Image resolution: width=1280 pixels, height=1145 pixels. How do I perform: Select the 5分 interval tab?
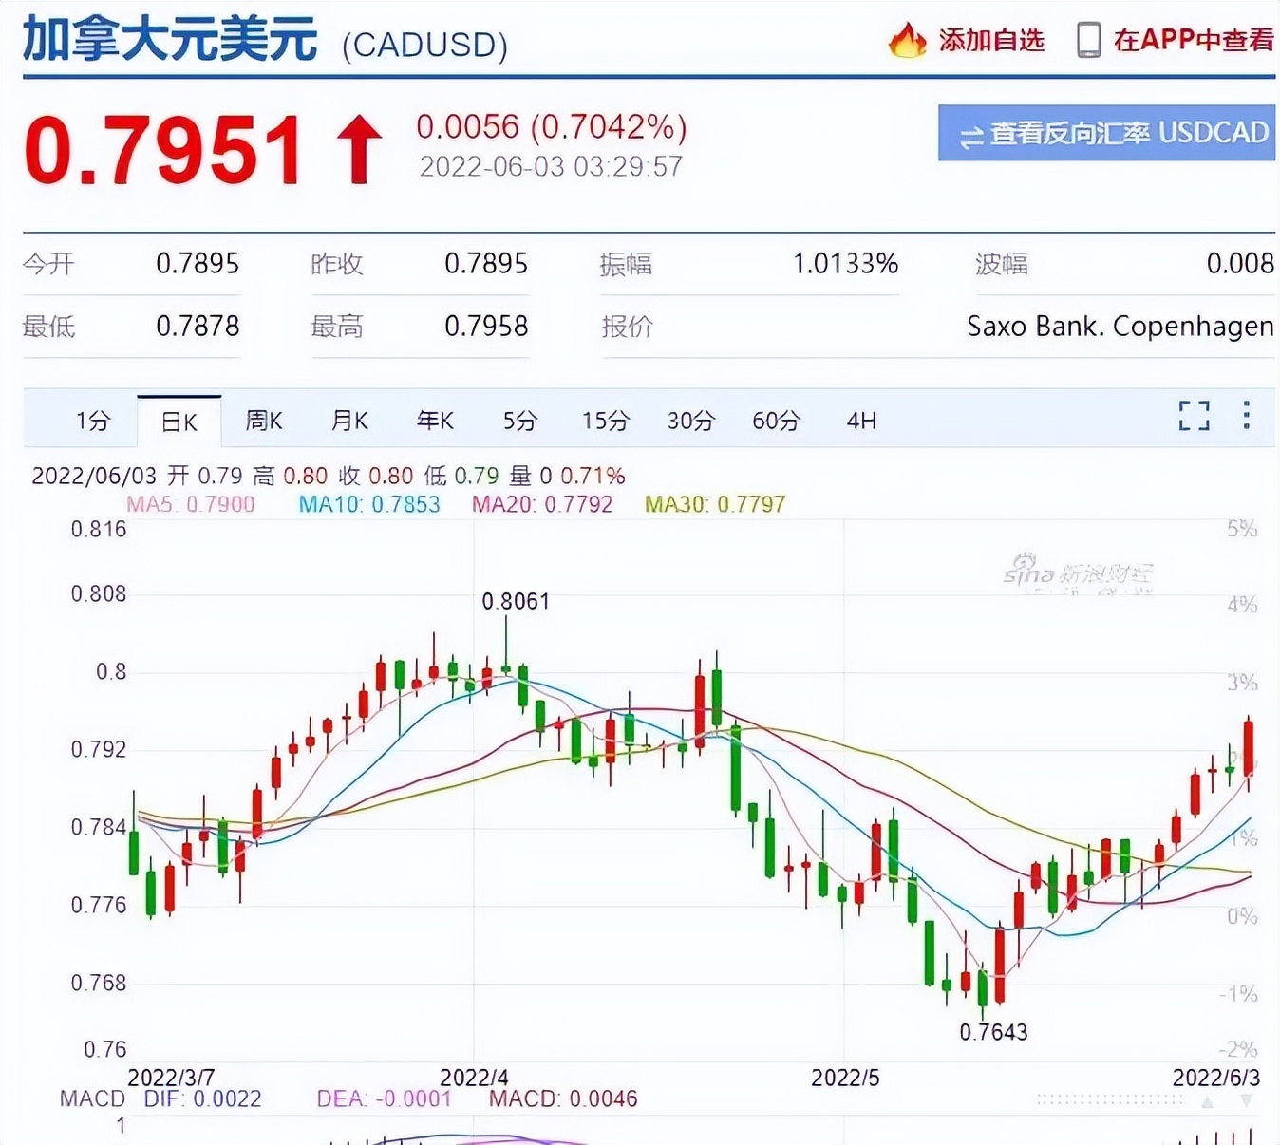(x=518, y=421)
